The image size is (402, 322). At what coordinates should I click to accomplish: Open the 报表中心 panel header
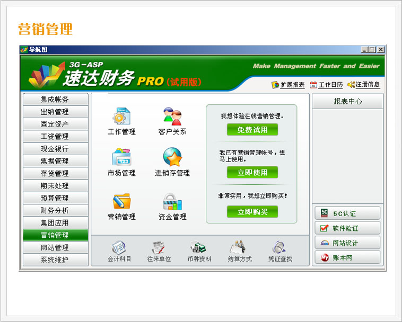pyautogui.click(x=348, y=101)
